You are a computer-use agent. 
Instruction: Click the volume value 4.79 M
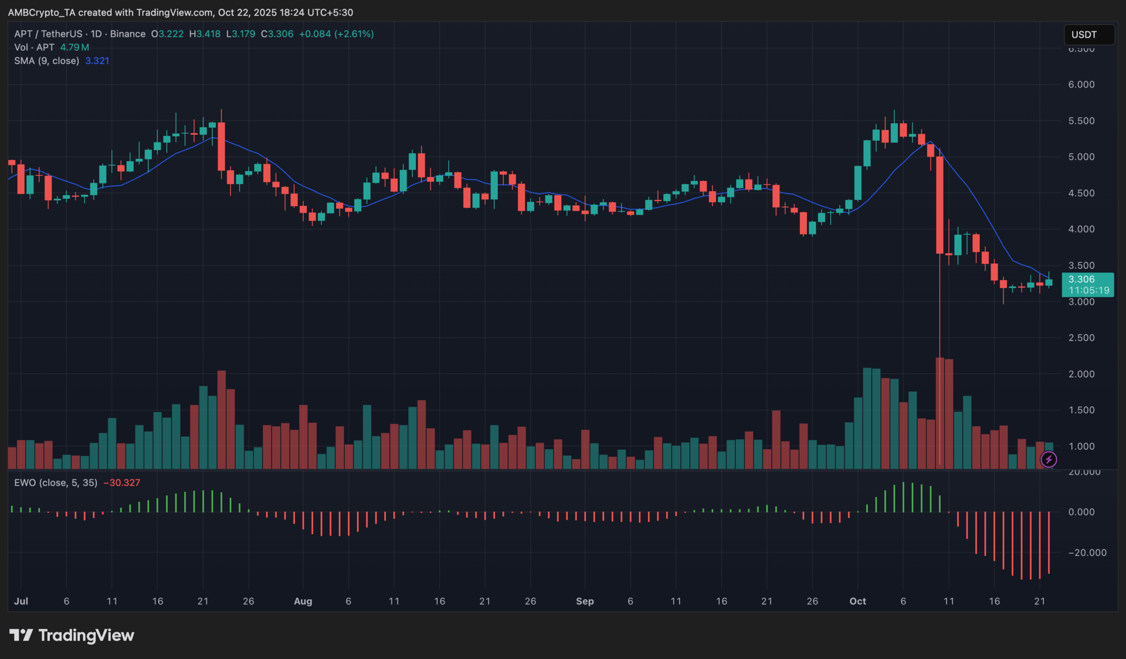coord(74,47)
